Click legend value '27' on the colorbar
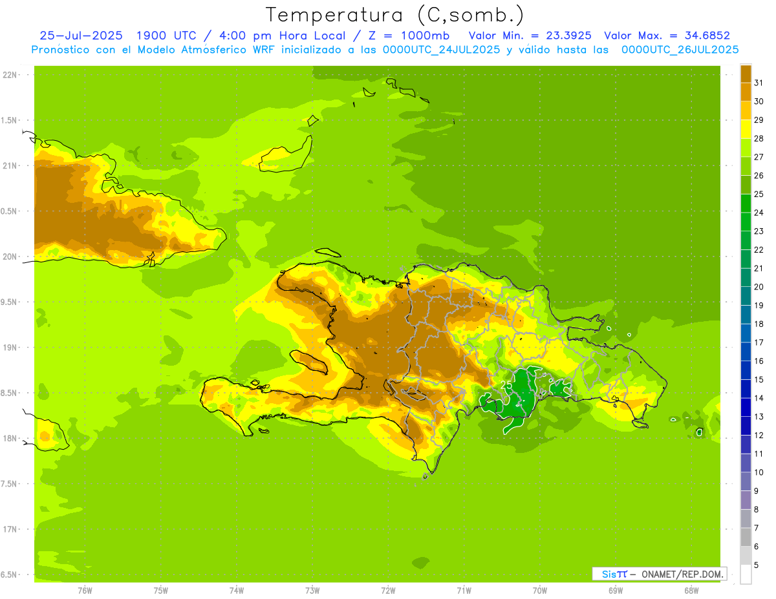Screen dimensions: 776x599 (759, 157)
